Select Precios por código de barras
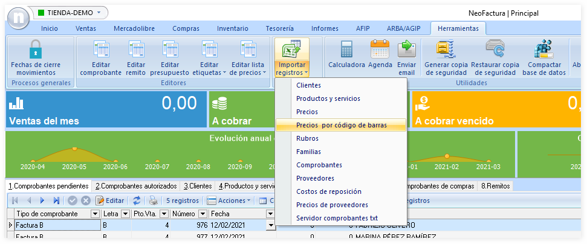Image resolution: width=587 pixels, height=244 pixels. click(341, 125)
